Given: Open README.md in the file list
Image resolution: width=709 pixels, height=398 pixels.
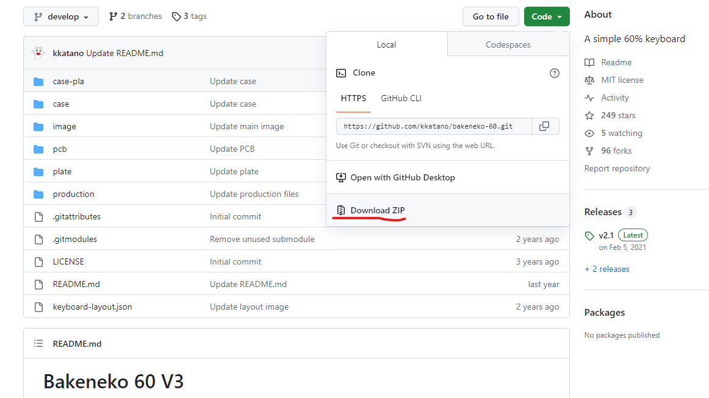Looking at the screenshot, I should (76, 285).
